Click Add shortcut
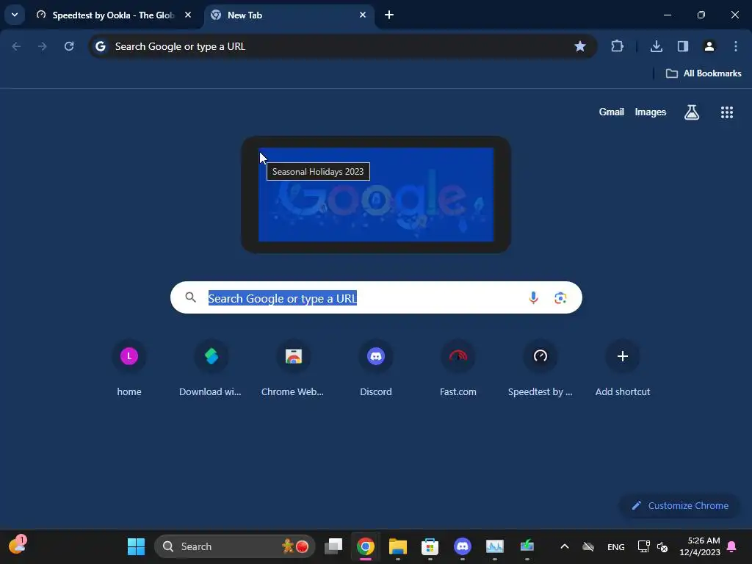Viewport: 752px width, 564px height. (623, 369)
